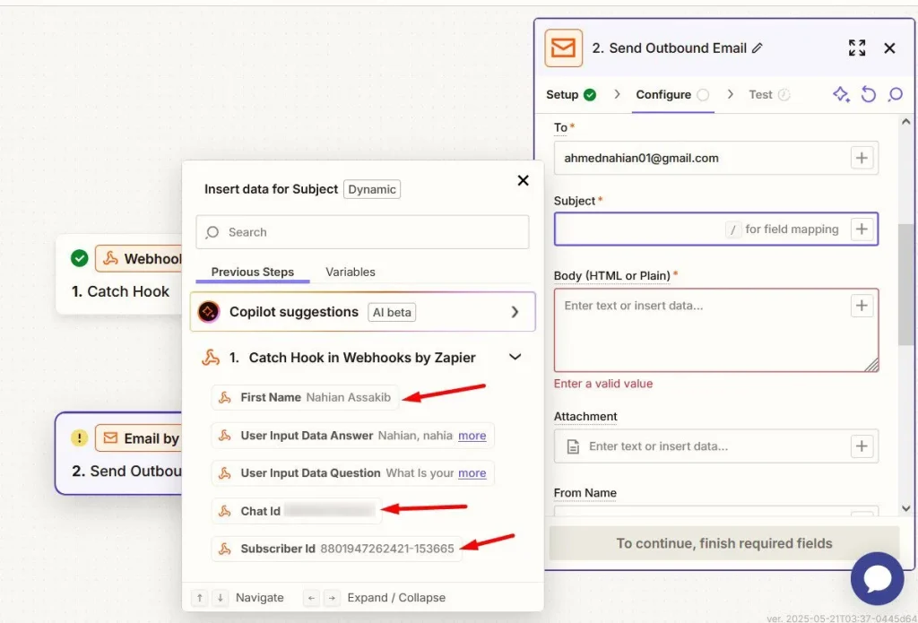Click more link on User Input Data Answer
Viewport: 918px width, 623px height.
pos(472,436)
